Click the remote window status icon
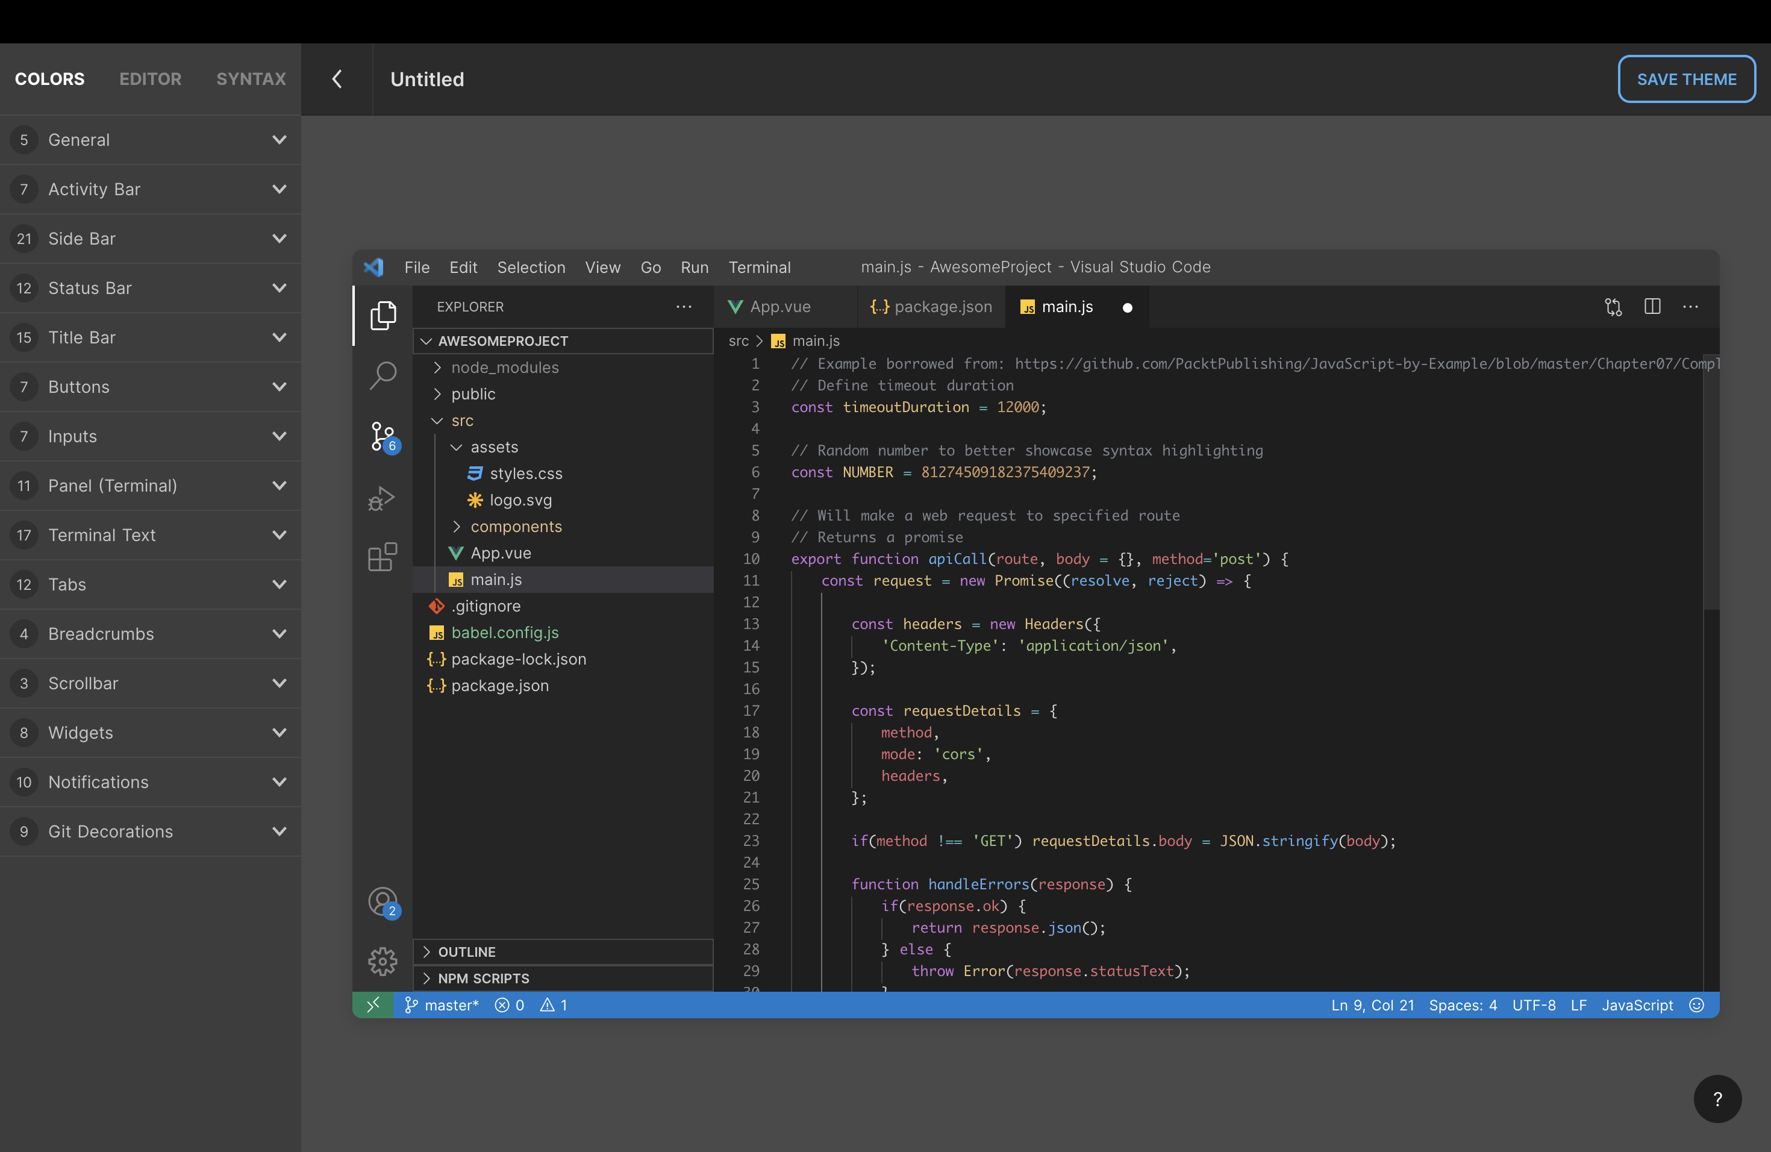The height and width of the screenshot is (1152, 1771). click(x=373, y=1004)
